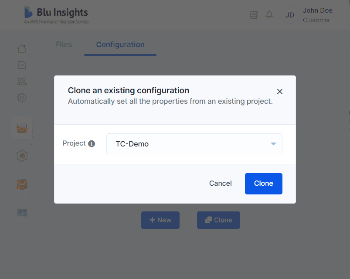The height and width of the screenshot is (279, 350).
Task: Open the documentation book icon
Action: pos(254,15)
